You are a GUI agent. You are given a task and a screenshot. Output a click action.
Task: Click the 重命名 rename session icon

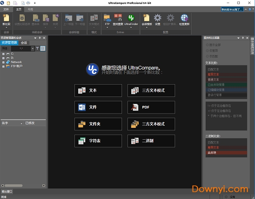(36, 18)
